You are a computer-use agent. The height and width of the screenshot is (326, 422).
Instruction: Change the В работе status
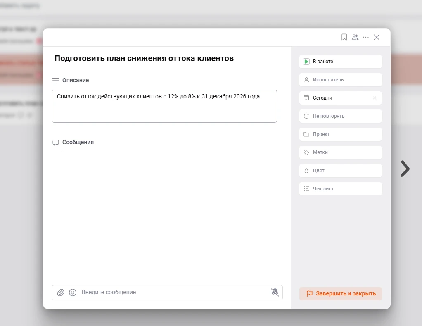(340, 62)
